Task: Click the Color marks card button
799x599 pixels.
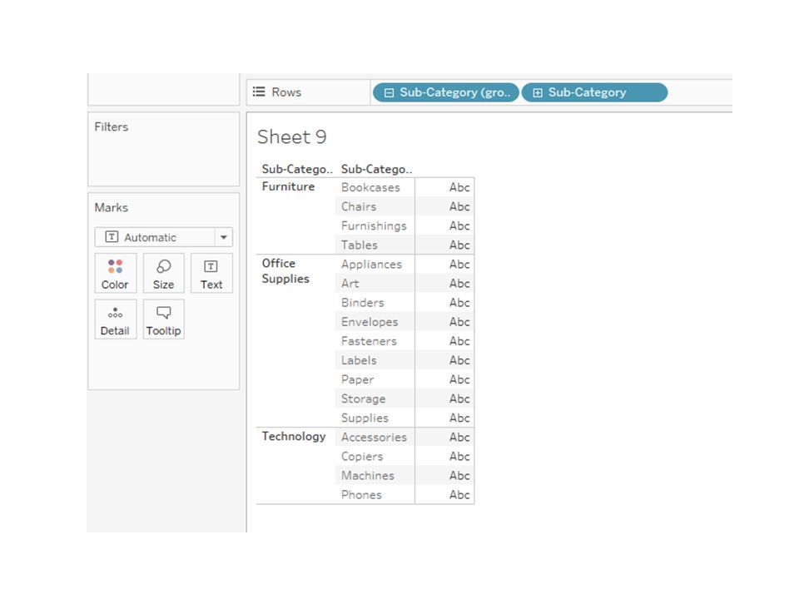Action: [115, 274]
